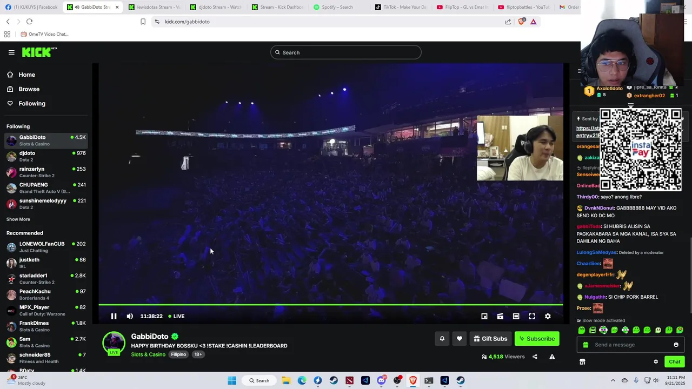
Task: Show hidden system tray icons
Action: 613,380
